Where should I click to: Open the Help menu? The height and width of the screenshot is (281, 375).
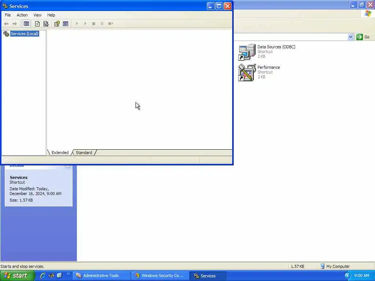(51, 15)
